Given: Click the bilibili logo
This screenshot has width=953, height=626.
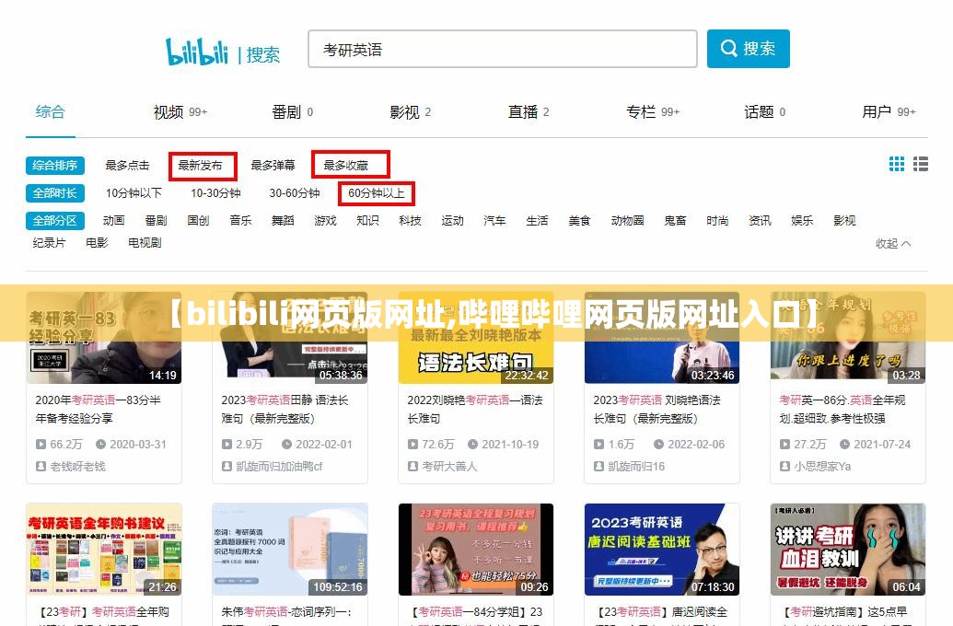Looking at the screenshot, I should coord(197,52).
